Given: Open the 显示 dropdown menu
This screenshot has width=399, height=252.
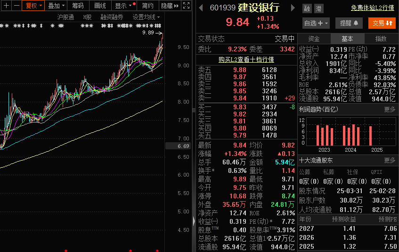Looking at the screenshot, I should 124,5.
